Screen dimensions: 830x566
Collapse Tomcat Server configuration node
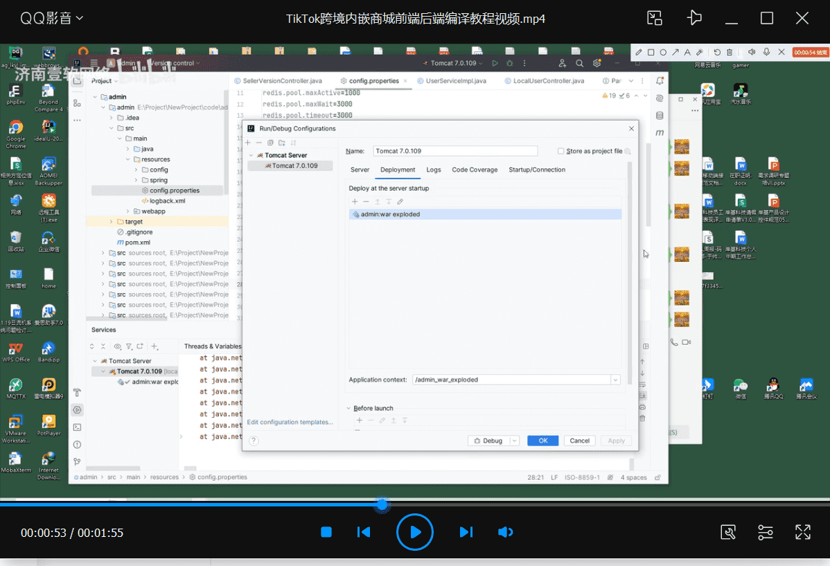click(251, 155)
